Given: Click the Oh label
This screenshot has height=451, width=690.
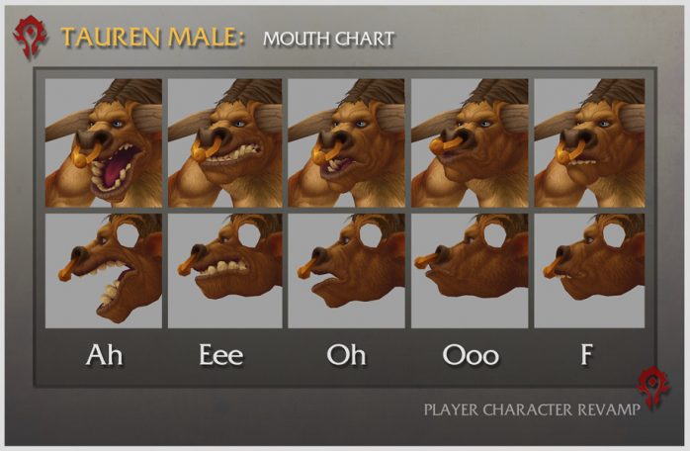Looking at the screenshot, I should (x=346, y=355).
